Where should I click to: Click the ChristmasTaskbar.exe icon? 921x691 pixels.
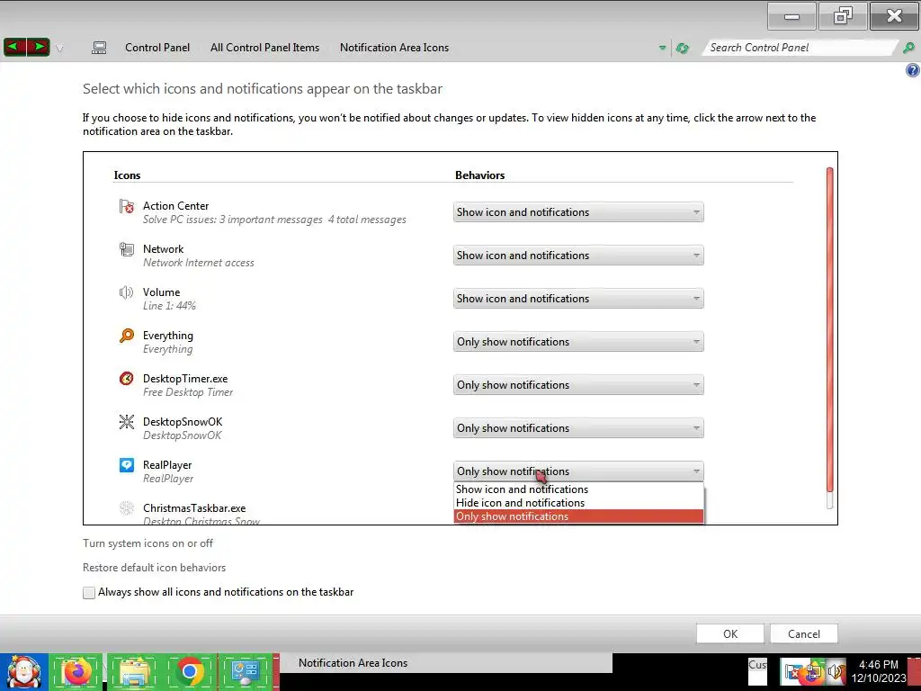pyautogui.click(x=126, y=508)
